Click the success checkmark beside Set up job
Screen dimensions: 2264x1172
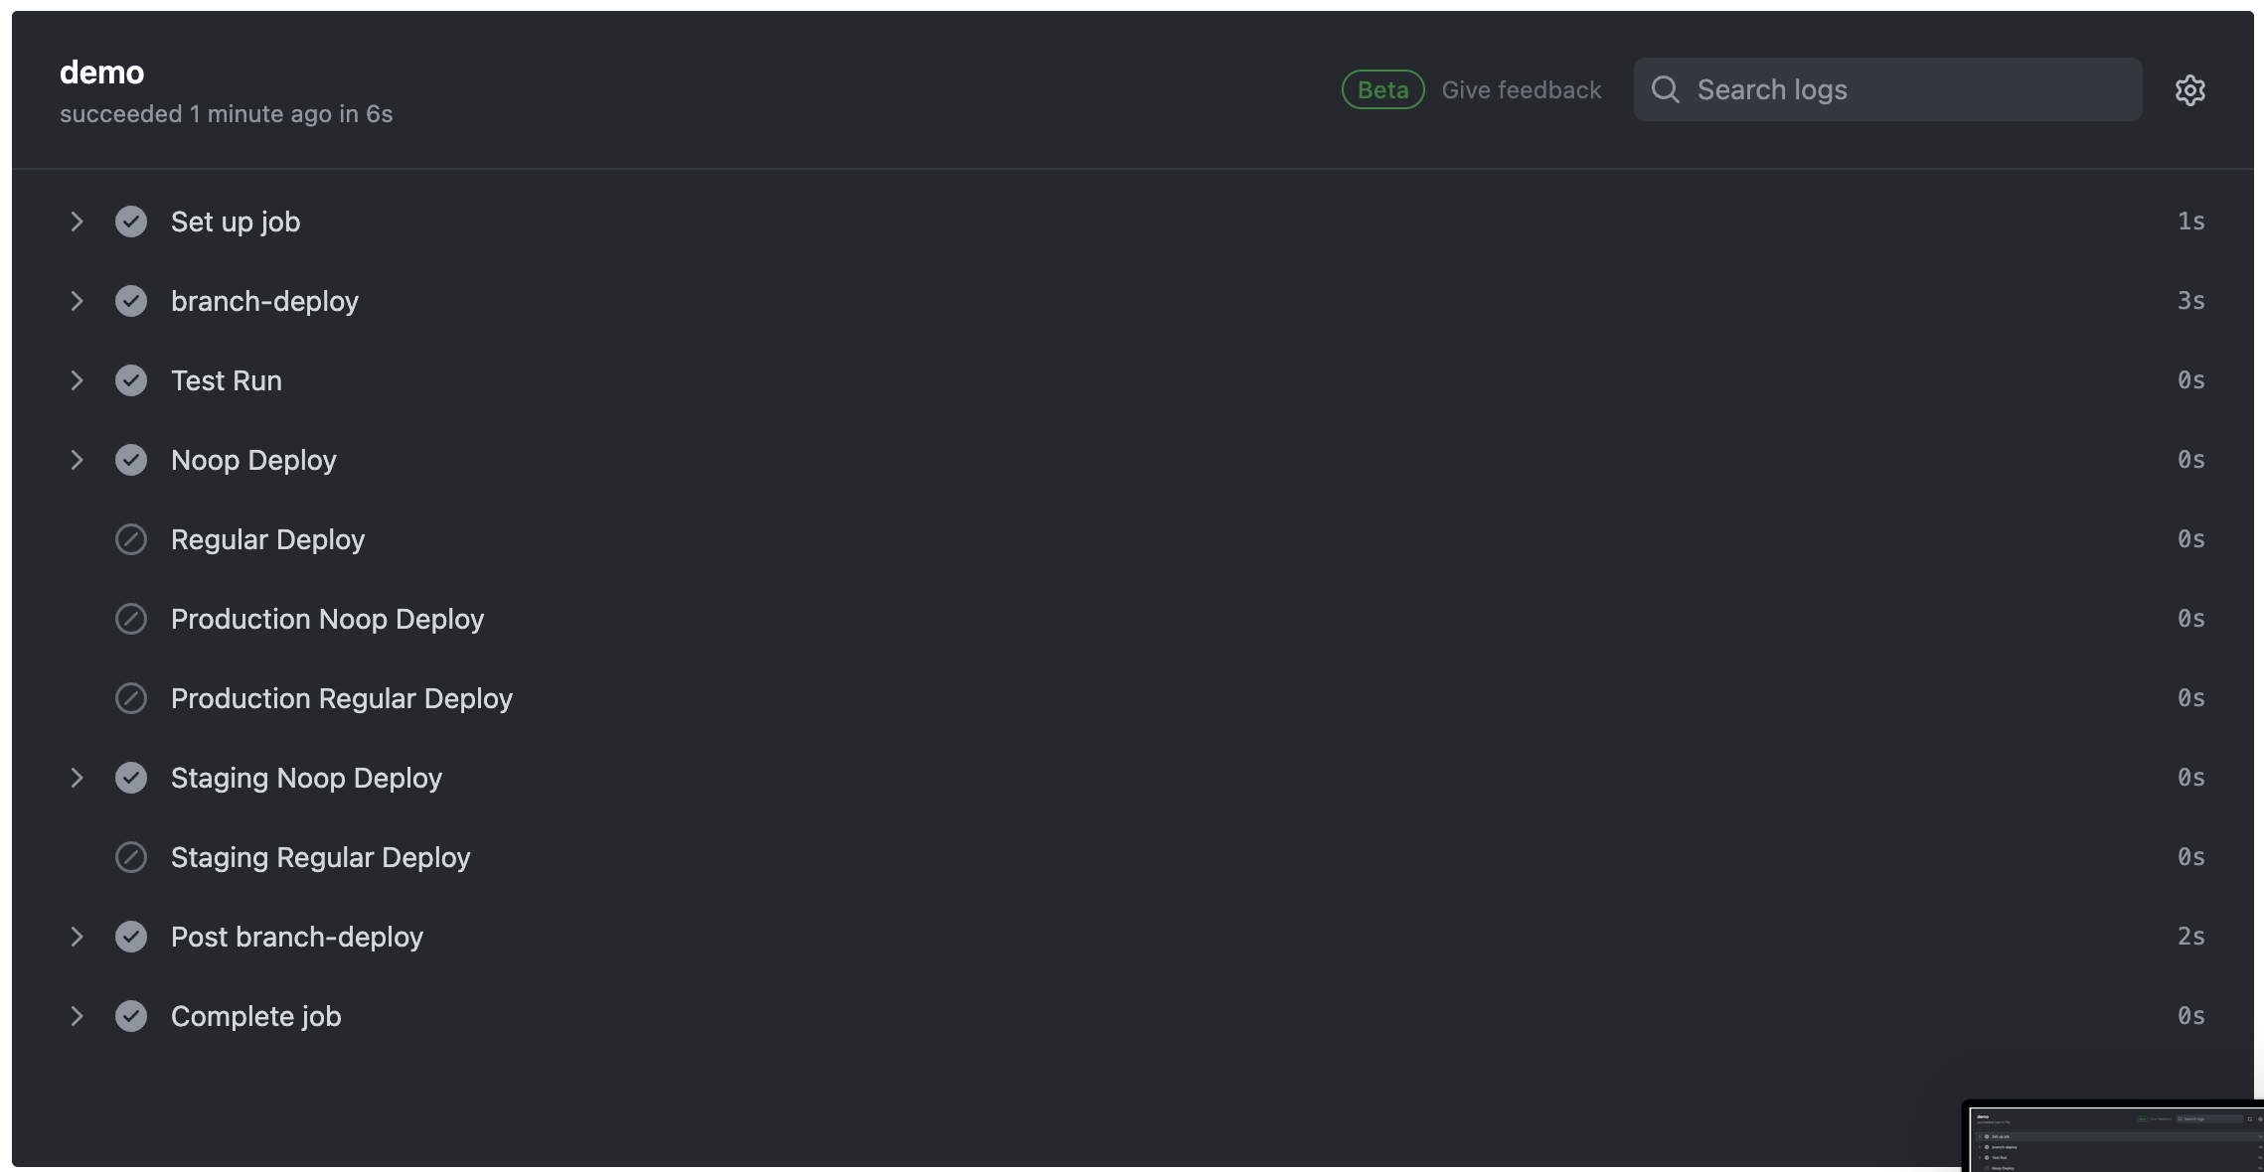pos(131,220)
